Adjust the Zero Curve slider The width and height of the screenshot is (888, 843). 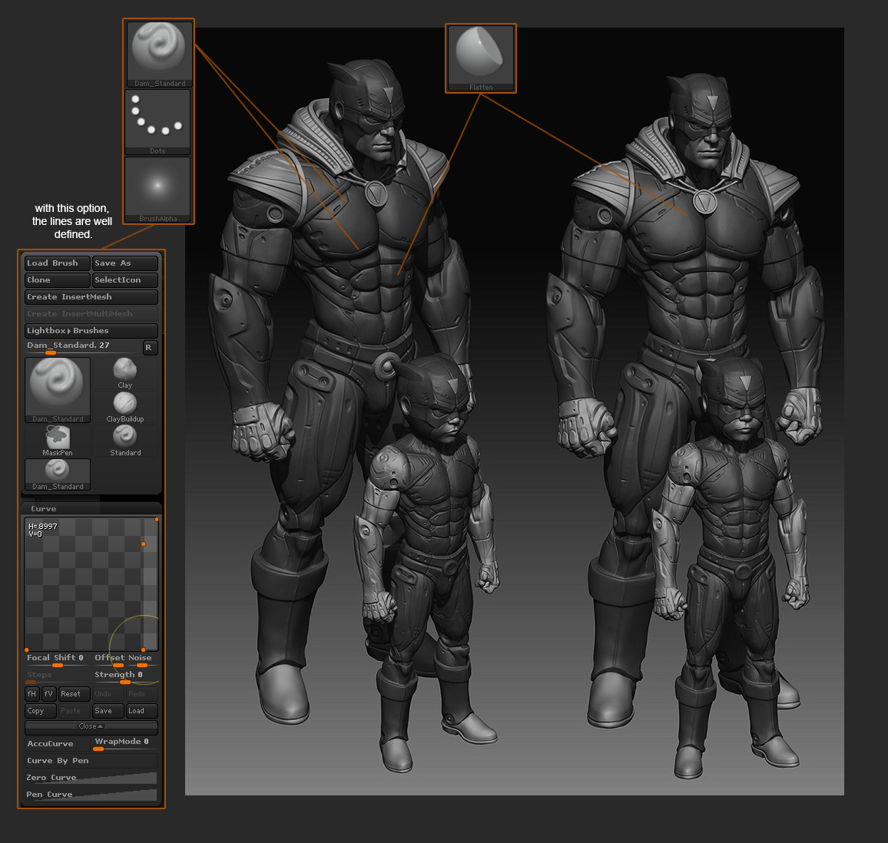[91, 778]
